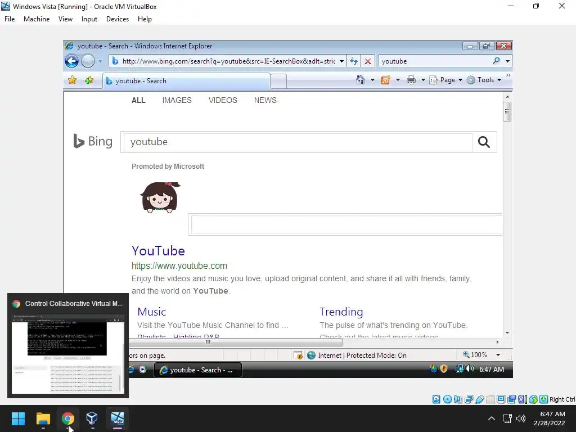Click Vista taskbar 'youtube - Search' button
The height and width of the screenshot is (432, 576).
point(198,370)
